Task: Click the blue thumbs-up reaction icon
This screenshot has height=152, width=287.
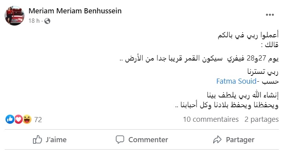Action: tap(10, 119)
